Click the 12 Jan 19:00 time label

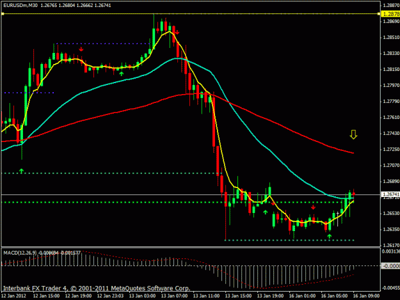pos(78,296)
